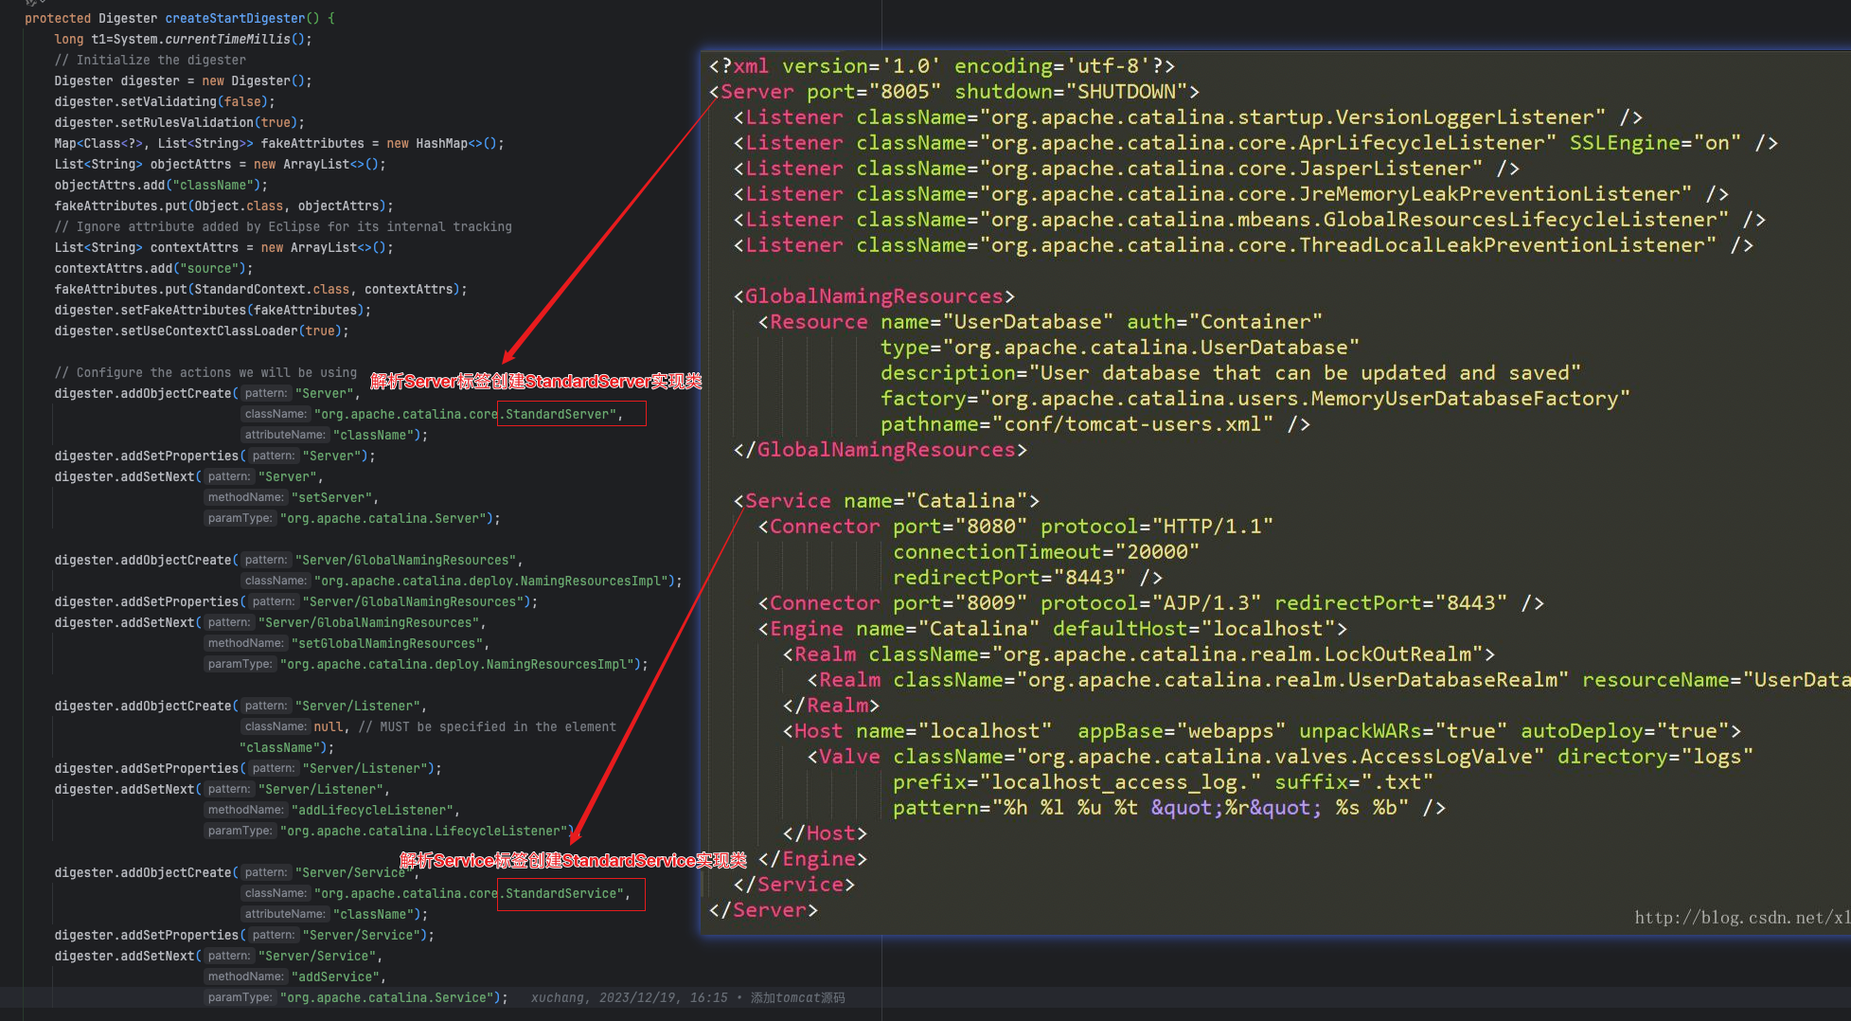The width and height of the screenshot is (1851, 1021).
Task: Click the closing </Server> tag
Action: [763, 909]
